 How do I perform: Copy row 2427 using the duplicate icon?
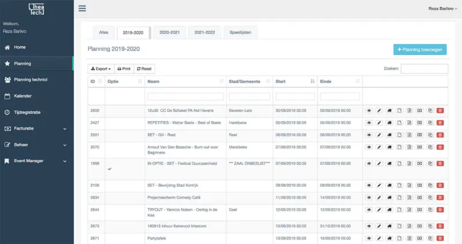pos(430,123)
